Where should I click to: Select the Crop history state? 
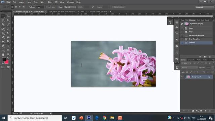coord(196,32)
